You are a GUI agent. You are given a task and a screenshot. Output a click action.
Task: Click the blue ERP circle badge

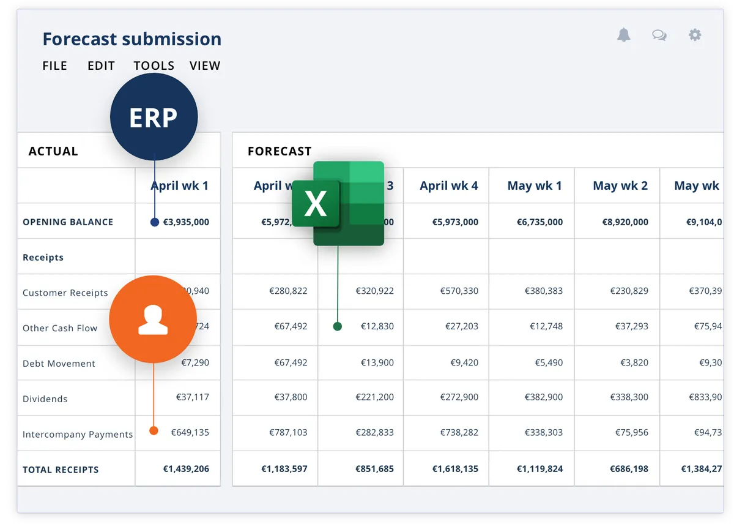coord(154,117)
